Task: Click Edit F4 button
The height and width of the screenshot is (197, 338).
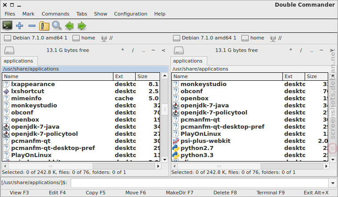Action: coord(57,193)
